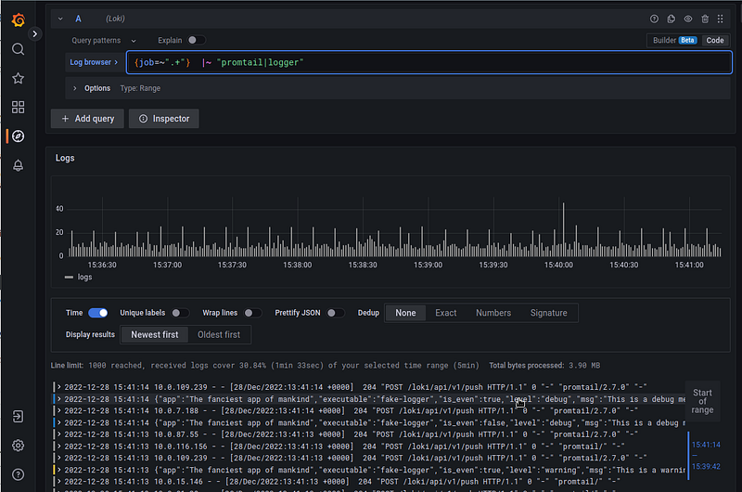This screenshot has height=492, width=742.
Task: Delete query A with trash icon
Action: point(705,19)
